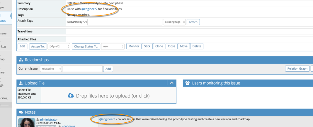This screenshot has height=127, width=313.
Task: Click into the Attach Tags text field
Action: click(x=125, y=22)
